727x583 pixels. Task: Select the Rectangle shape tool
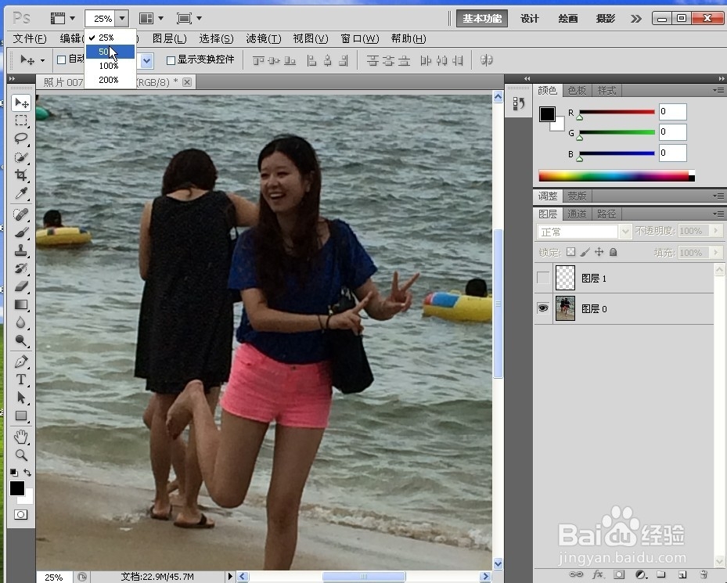(x=21, y=416)
